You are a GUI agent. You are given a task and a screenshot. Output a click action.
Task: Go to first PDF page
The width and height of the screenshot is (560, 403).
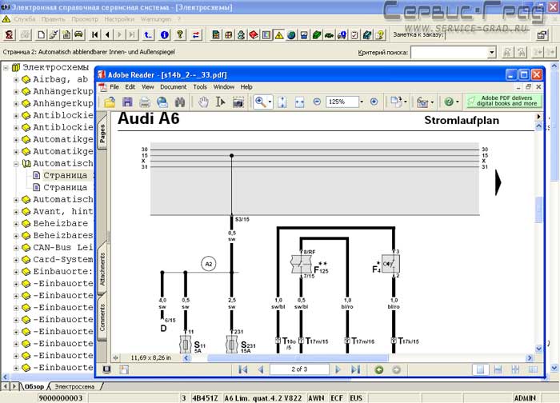coord(243,369)
